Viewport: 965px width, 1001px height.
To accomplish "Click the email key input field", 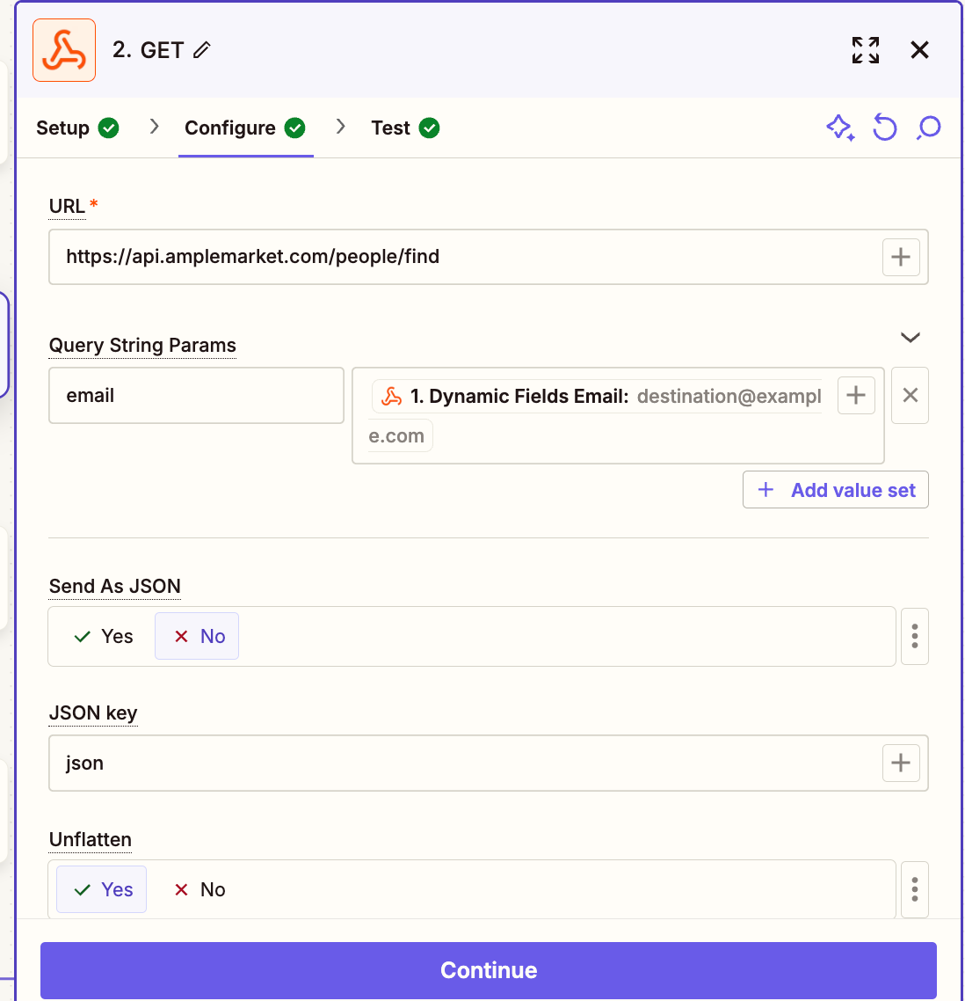I will [196, 396].
